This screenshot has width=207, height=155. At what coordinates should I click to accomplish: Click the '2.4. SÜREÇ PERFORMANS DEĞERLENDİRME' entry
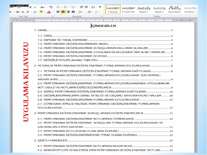pyautogui.click(x=105, y=91)
